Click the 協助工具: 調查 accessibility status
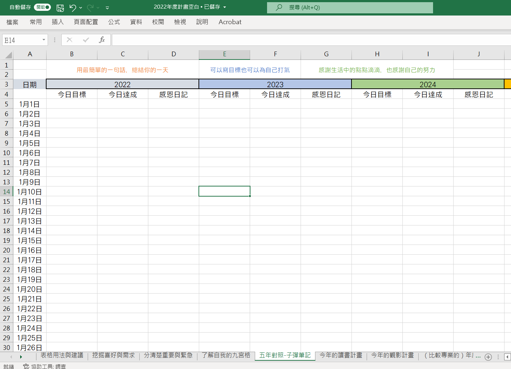511x369 pixels. tap(45, 366)
